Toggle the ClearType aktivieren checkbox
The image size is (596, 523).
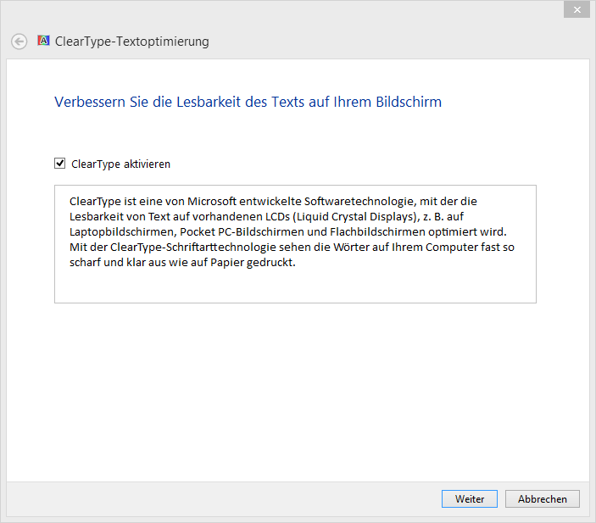click(60, 164)
